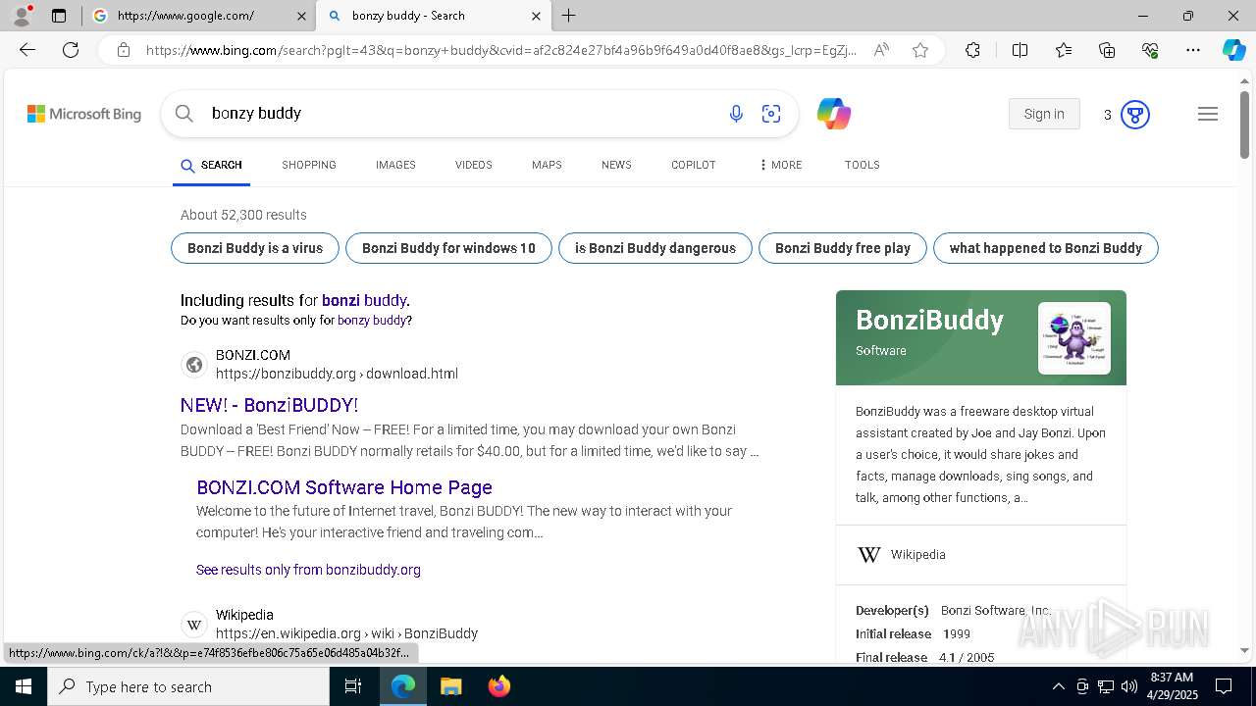
Task: View site information lock icon
Action: pyautogui.click(x=124, y=50)
